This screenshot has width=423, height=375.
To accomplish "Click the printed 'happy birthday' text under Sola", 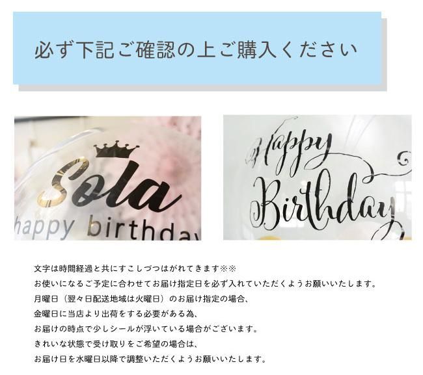I will (x=108, y=229).
